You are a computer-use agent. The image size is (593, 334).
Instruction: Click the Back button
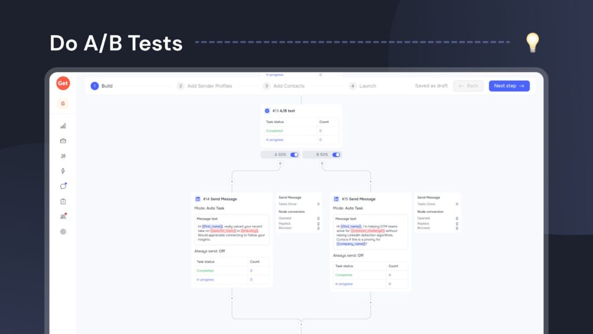[x=468, y=85]
